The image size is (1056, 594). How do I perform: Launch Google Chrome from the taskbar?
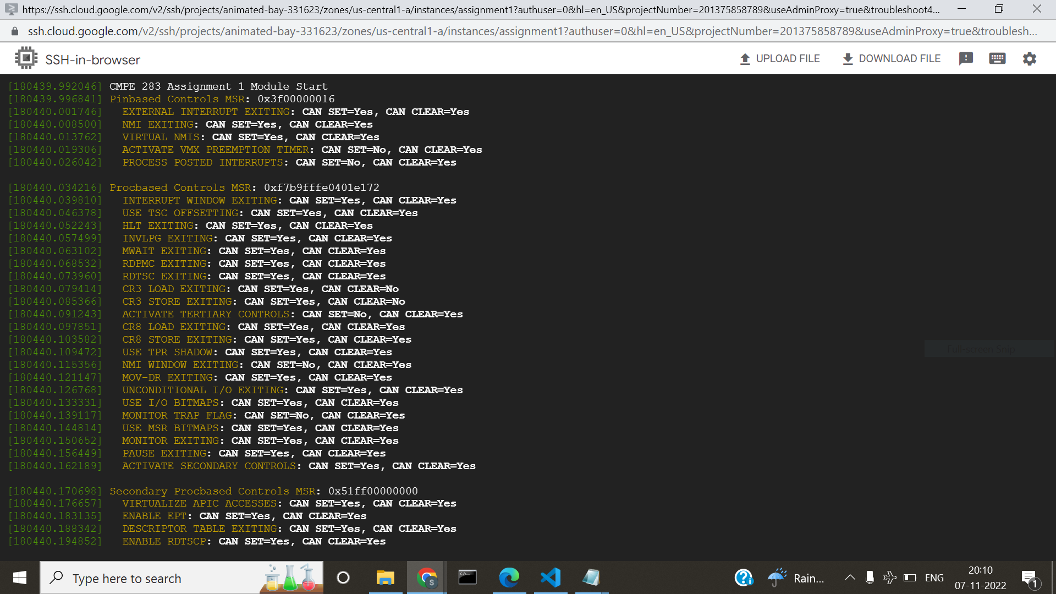[427, 577]
